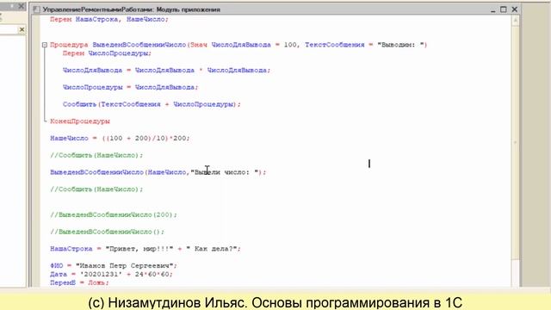551x310 pixels.
Task: Click the 'НашеЧисло = ((100 + 200)/10)*200;' line
Action: (120, 138)
